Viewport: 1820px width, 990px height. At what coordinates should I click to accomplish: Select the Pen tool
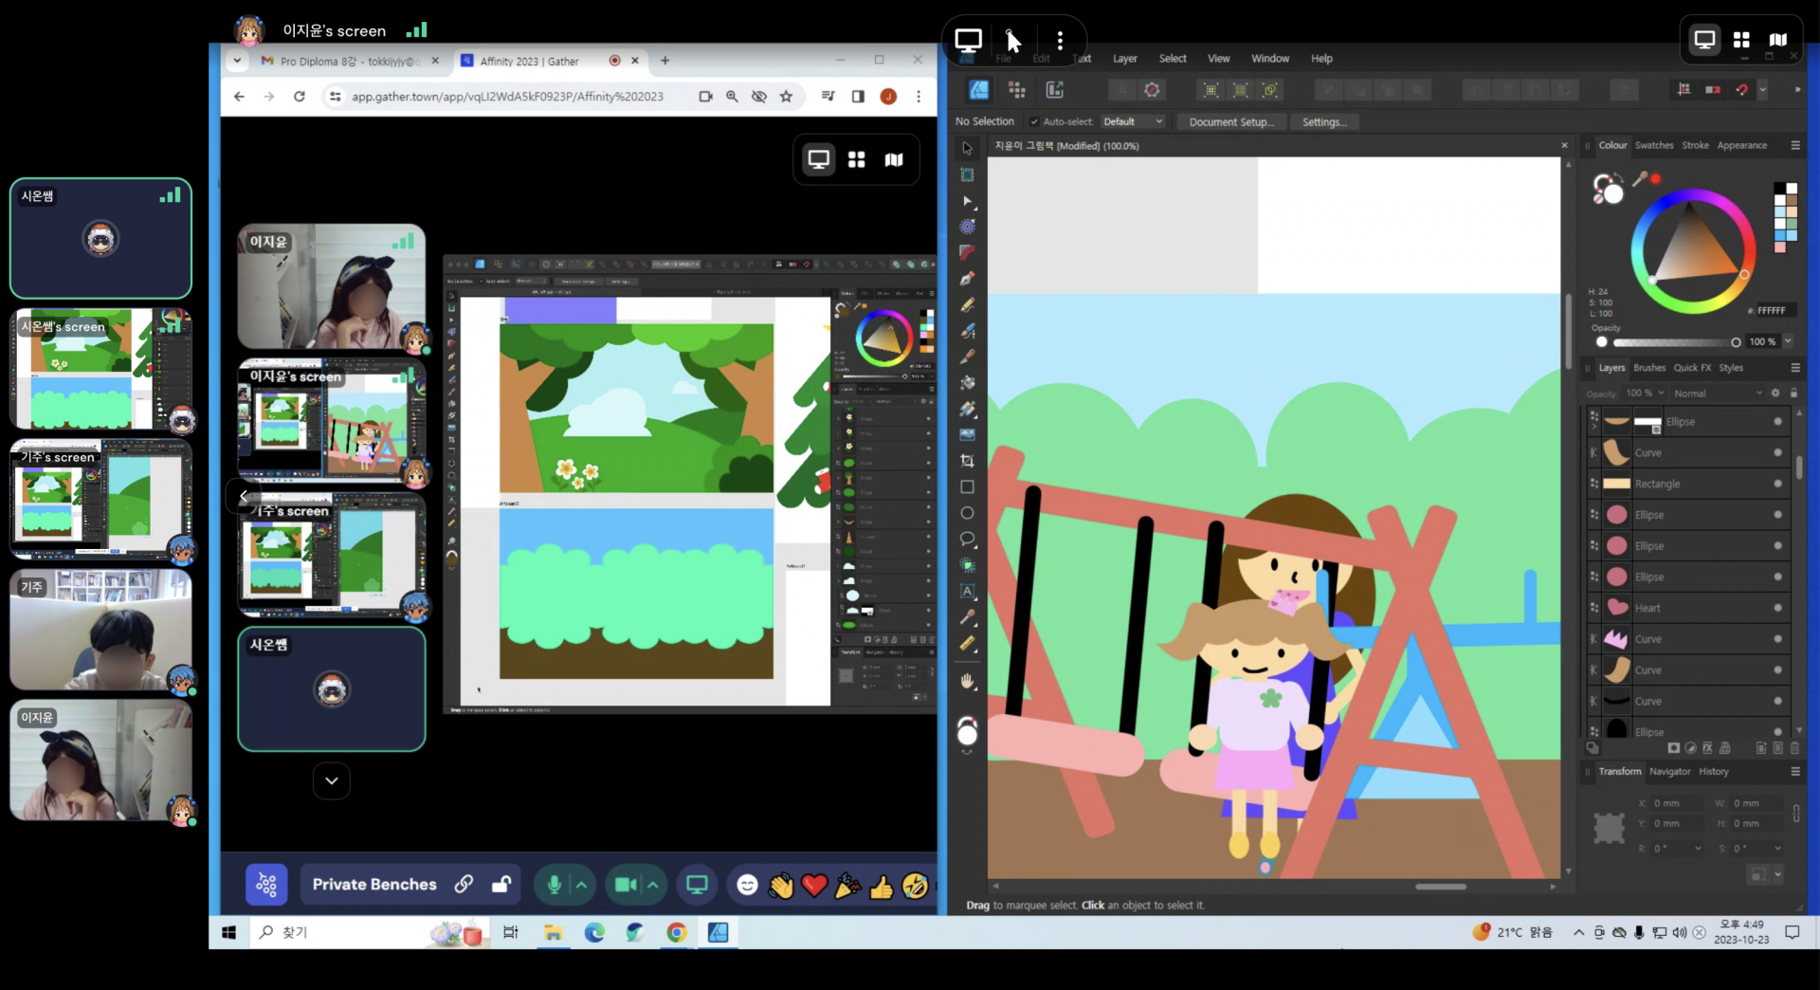(967, 279)
